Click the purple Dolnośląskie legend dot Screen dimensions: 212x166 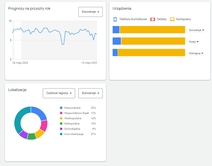(61, 129)
